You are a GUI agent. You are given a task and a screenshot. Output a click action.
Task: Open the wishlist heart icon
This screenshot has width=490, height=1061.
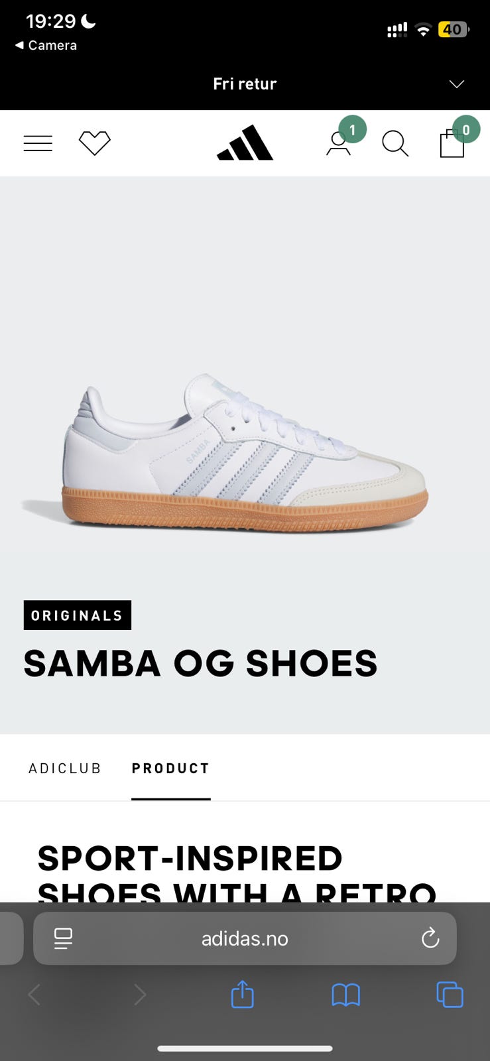tap(95, 143)
